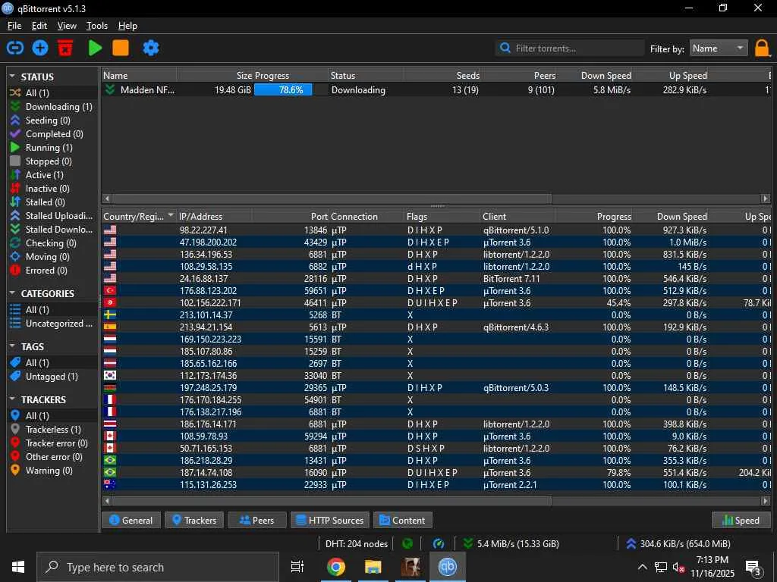Click the Add Torrent Link toolbar icon
The width and height of the screenshot is (777, 582).
point(15,48)
